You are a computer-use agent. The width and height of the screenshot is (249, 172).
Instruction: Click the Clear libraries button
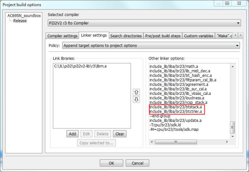coord(119,134)
